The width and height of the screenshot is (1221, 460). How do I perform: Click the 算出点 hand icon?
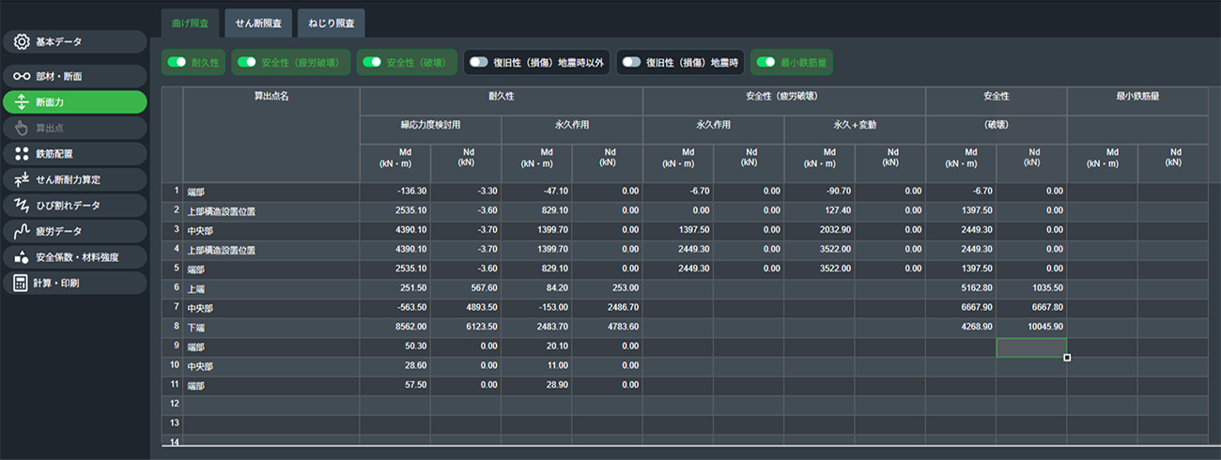coord(22,128)
